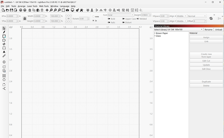Screen dimensions: 224x138
Task: Select the Measure ruler tool
Action: pos(4,56)
